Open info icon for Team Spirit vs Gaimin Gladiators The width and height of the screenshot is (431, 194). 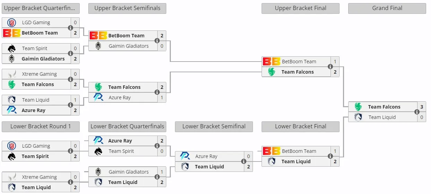(70, 54)
